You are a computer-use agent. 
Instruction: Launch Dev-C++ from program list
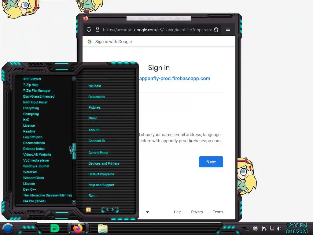[x=30, y=189]
